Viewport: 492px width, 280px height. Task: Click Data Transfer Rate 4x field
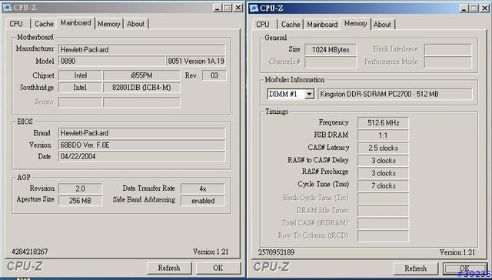[203, 188]
